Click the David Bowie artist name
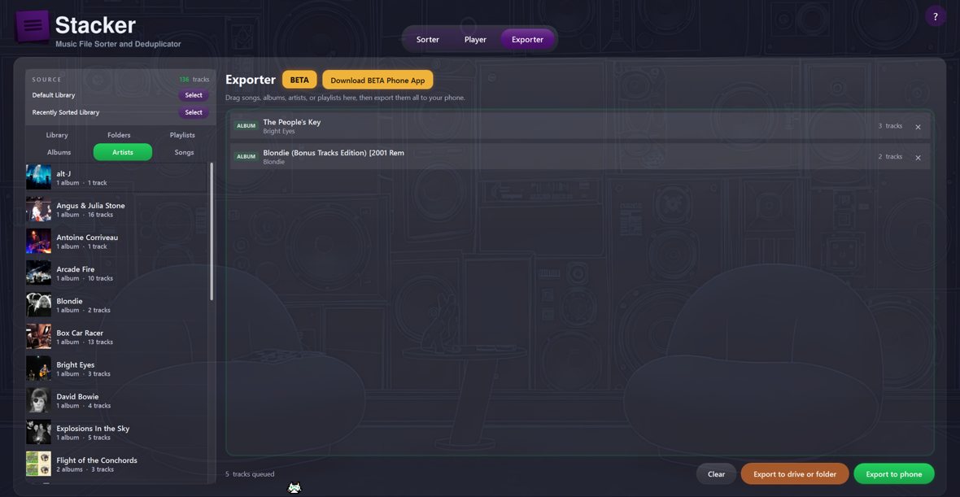Image resolution: width=960 pixels, height=497 pixels. pos(77,397)
